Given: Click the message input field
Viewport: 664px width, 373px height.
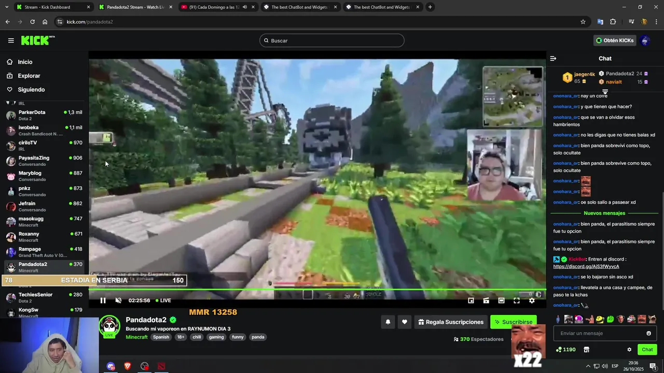Looking at the screenshot, I should pos(605,333).
